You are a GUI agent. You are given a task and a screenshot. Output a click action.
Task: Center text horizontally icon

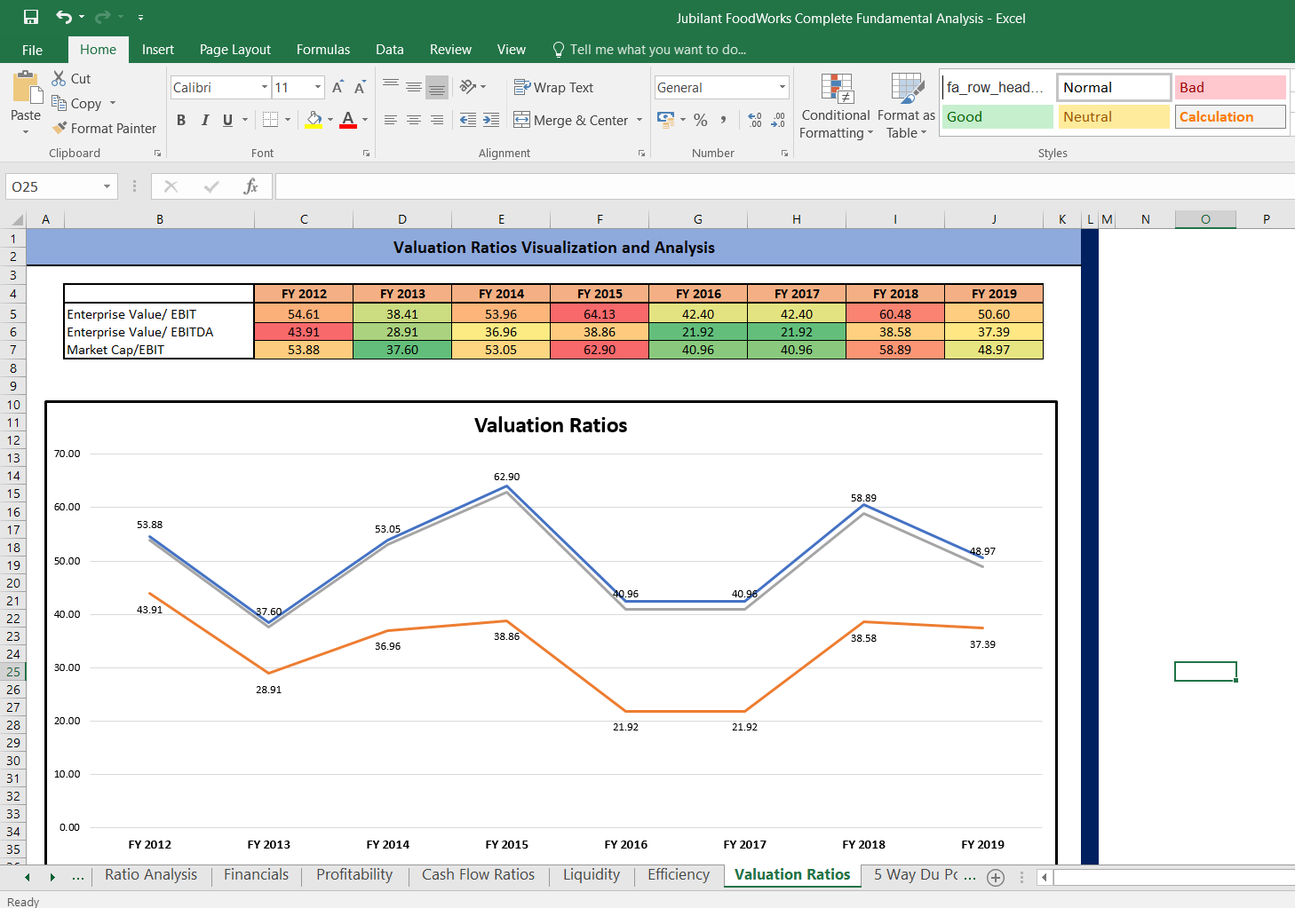tap(414, 120)
